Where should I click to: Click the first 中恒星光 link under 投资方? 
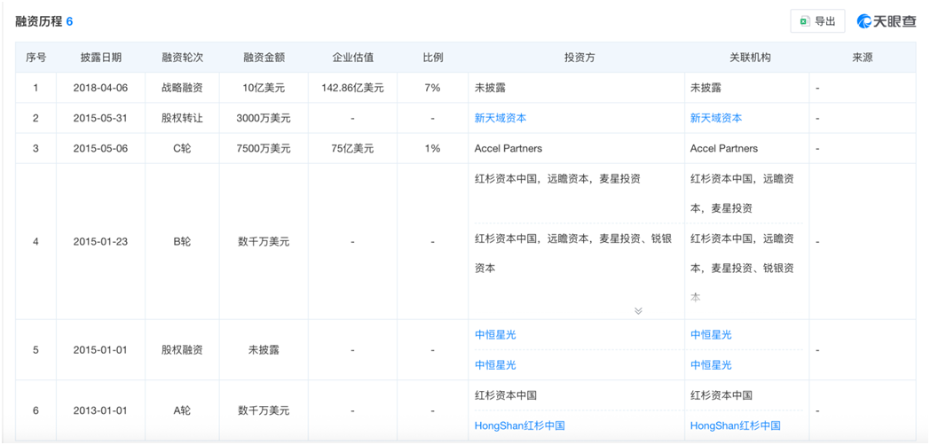[495, 334]
